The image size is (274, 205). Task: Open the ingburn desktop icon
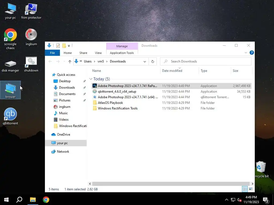[x=31, y=37]
